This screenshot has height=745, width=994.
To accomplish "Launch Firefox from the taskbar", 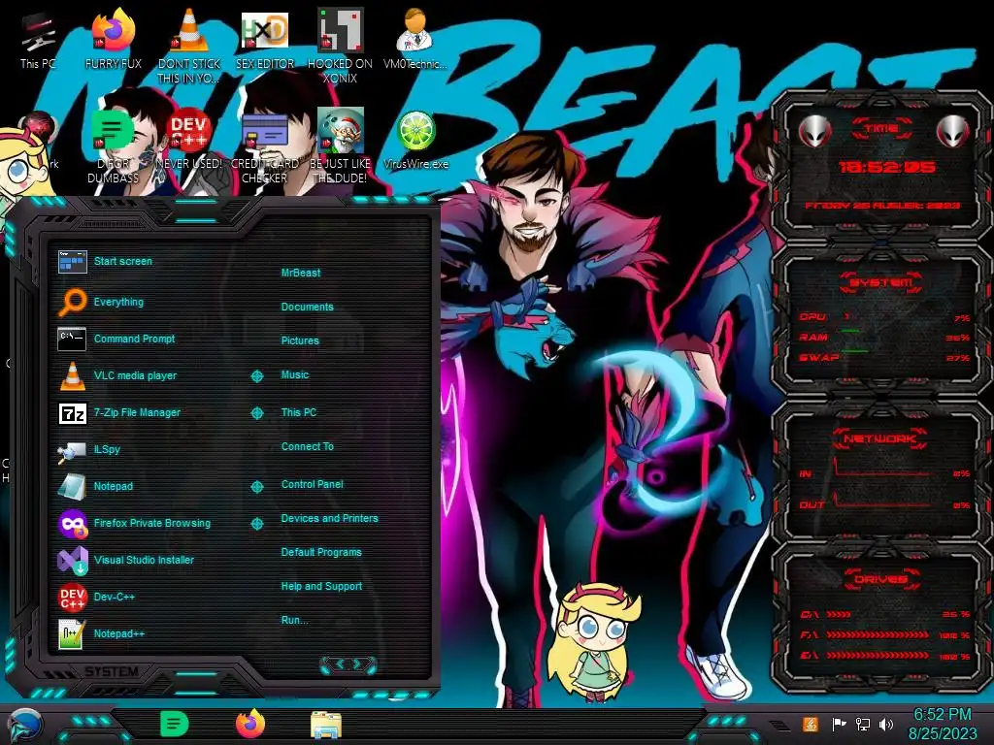I will tap(250, 724).
